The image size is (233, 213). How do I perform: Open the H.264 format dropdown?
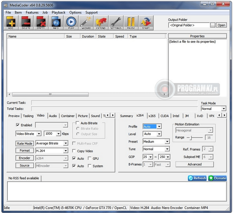click(66, 151)
